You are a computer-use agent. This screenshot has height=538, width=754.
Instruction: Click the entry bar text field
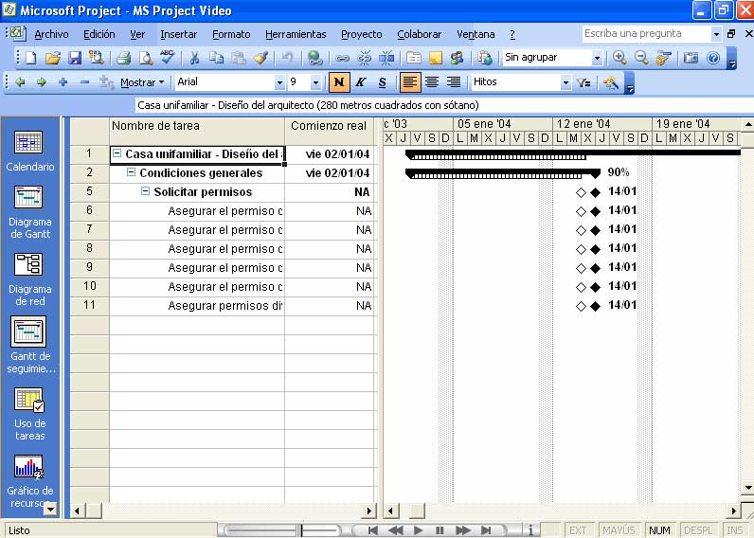[442, 105]
